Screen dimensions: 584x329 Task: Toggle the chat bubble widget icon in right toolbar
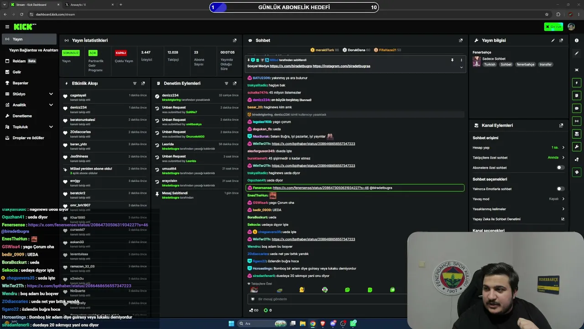point(577,108)
